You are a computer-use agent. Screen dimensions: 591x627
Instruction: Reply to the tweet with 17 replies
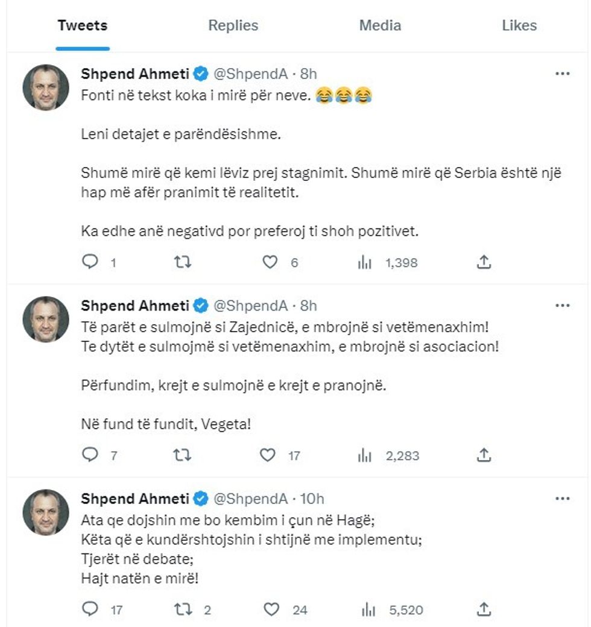coord(90,610)
